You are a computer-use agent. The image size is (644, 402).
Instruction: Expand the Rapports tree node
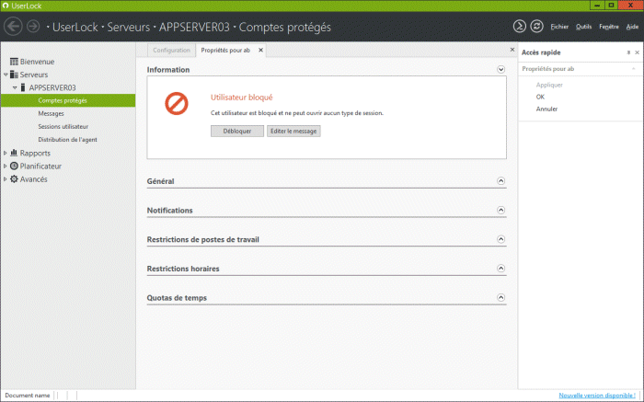coord(6,153)
